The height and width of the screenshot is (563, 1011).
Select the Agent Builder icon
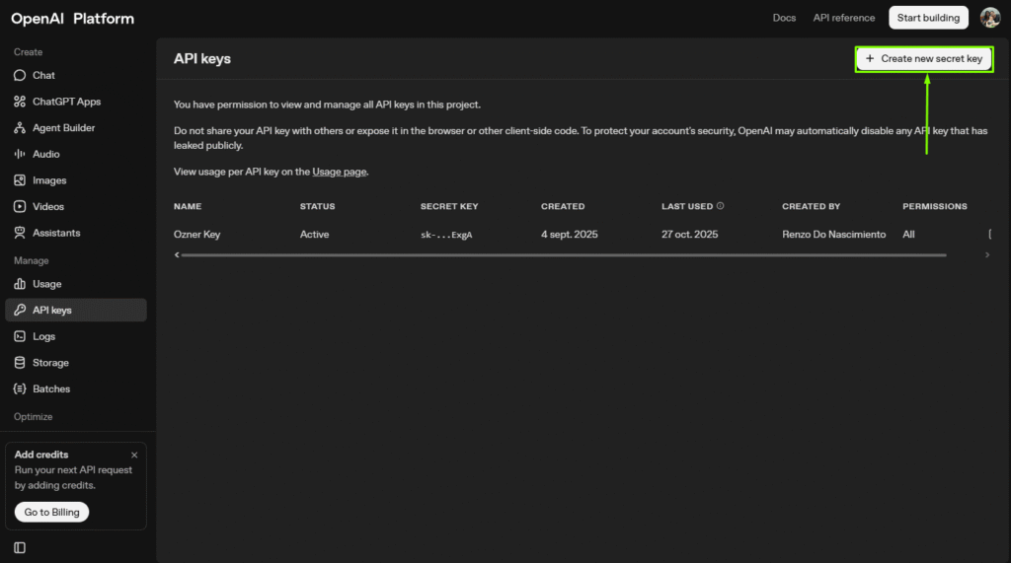[x=20, y=128]
